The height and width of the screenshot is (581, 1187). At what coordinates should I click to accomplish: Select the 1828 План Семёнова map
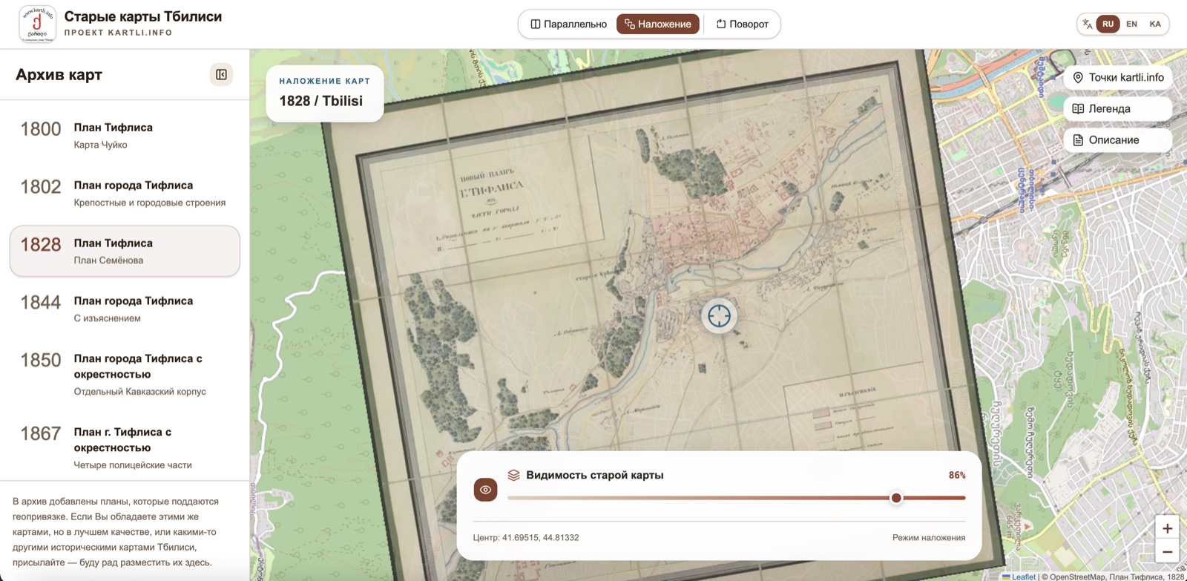[125, 251]
